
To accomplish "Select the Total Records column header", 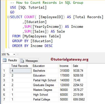I will (x=21, y=66).
